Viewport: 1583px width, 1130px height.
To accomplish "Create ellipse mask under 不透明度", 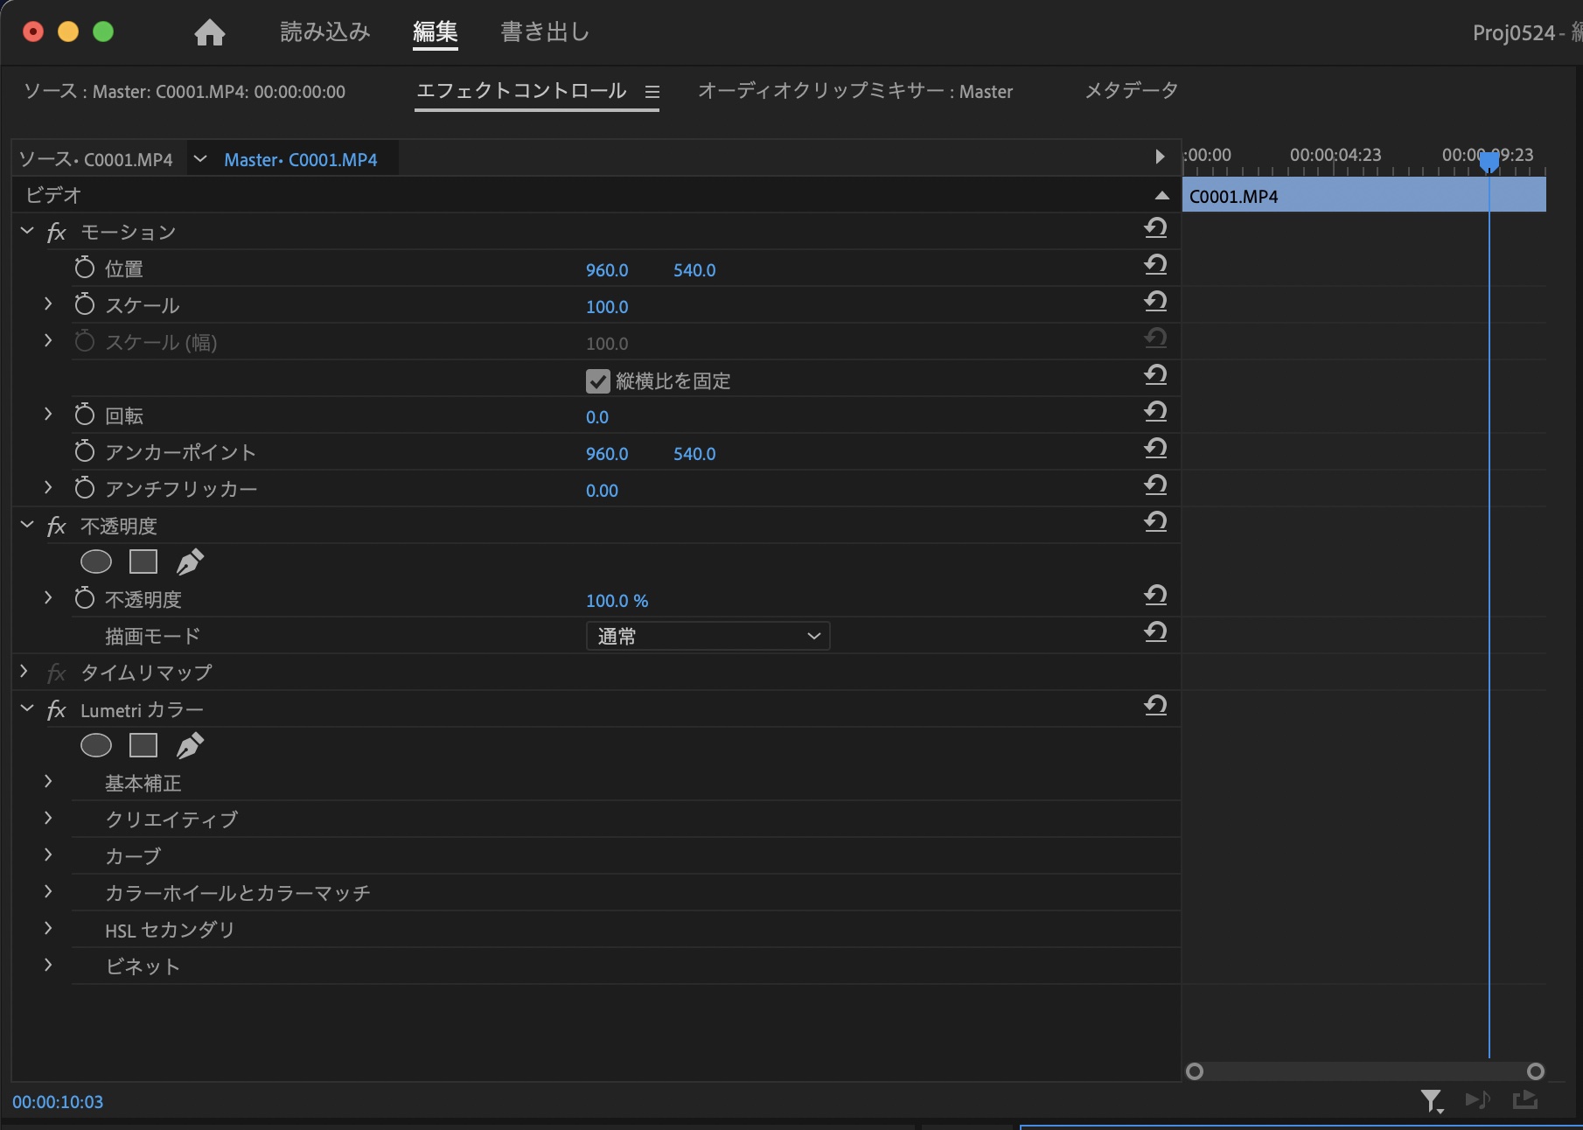I will tap(96, 562).
